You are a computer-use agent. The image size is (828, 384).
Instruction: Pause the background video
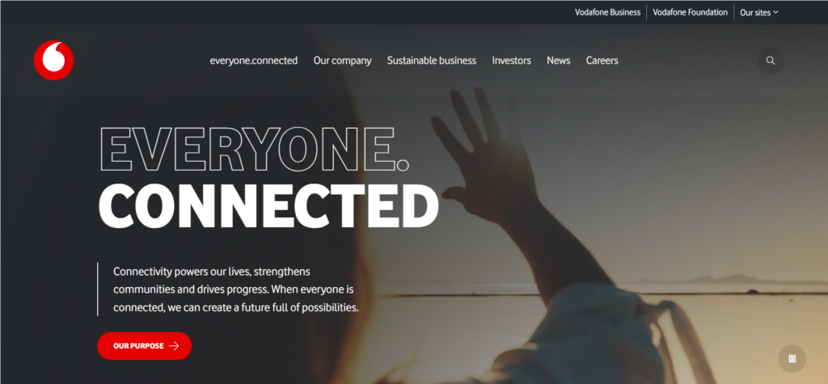tap(792, 359)
